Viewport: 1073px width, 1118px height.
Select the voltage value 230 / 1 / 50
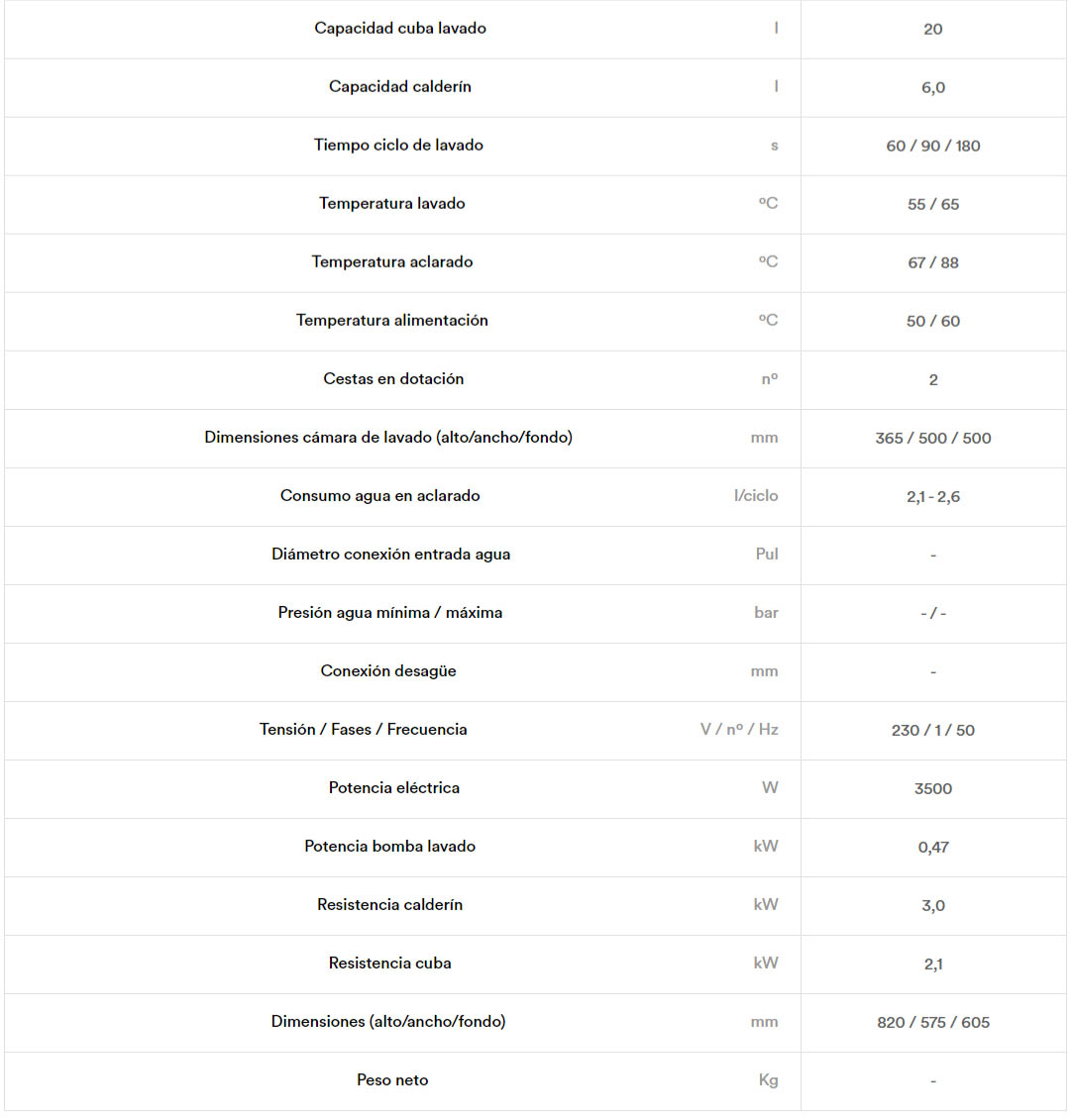[x=933, y=730]
